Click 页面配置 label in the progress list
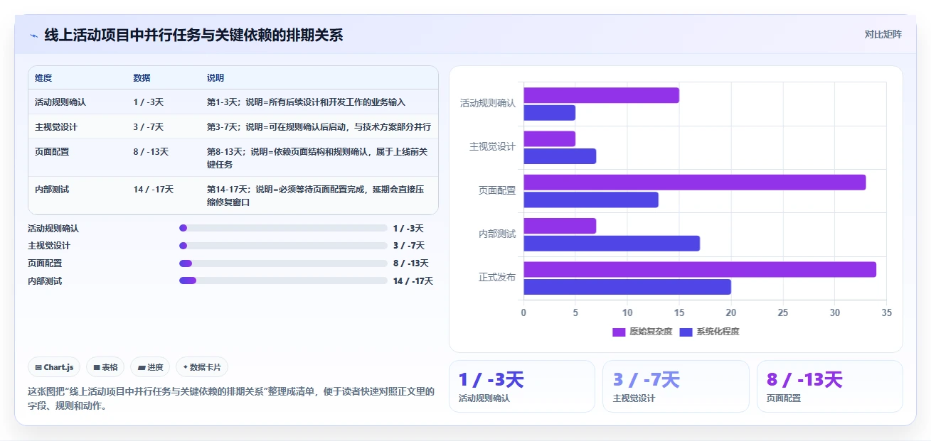The image size is (931, 441). (45, 263)
